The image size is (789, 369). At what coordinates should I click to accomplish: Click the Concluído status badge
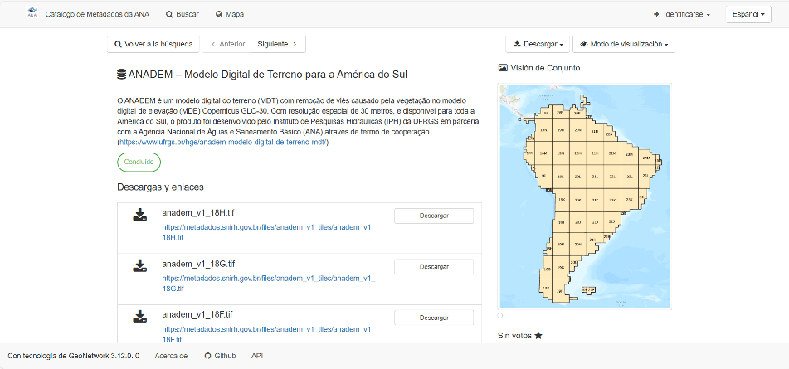click(139, 162)
